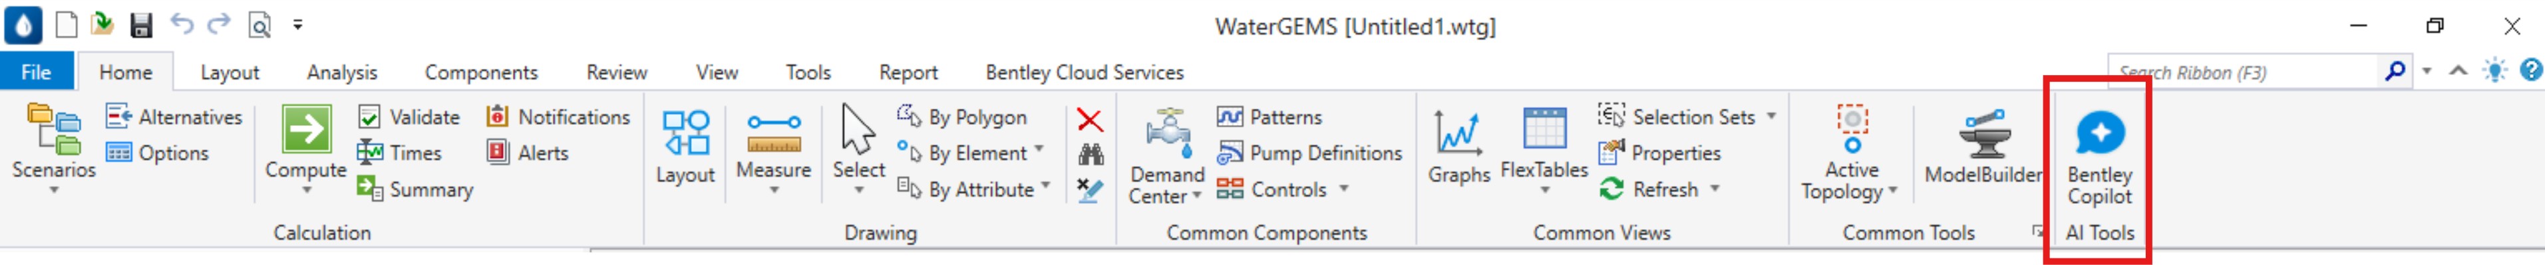Click the Compute green arrow button
The image size is (2545, 265).
[x=306, y=130]
